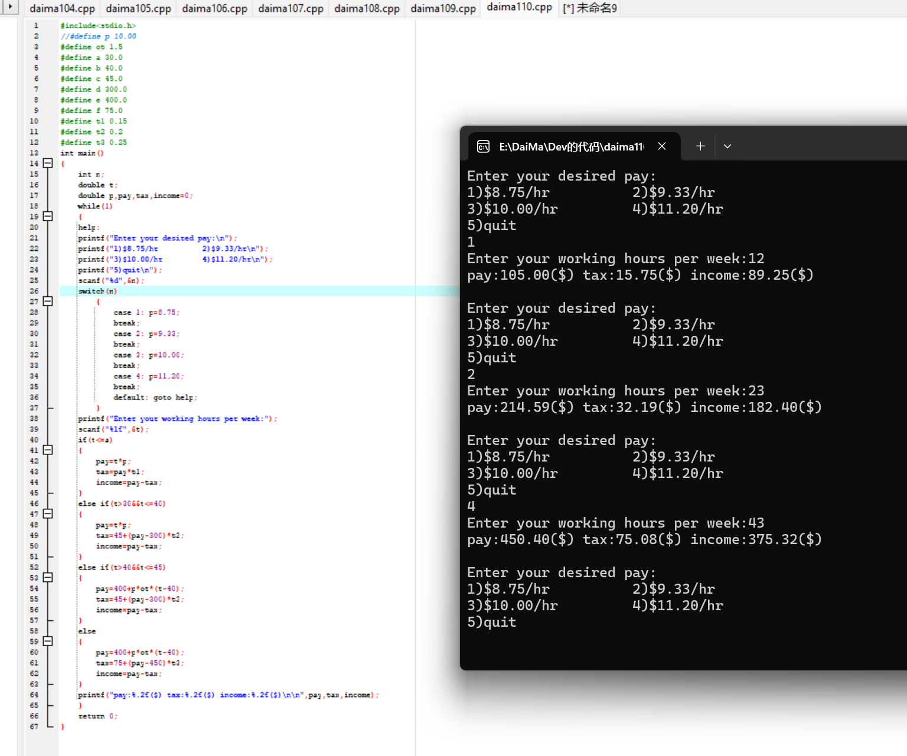Open the terminal tab dropdown chevron
Screen dimensions: 907x756
[x=727, y=146]
